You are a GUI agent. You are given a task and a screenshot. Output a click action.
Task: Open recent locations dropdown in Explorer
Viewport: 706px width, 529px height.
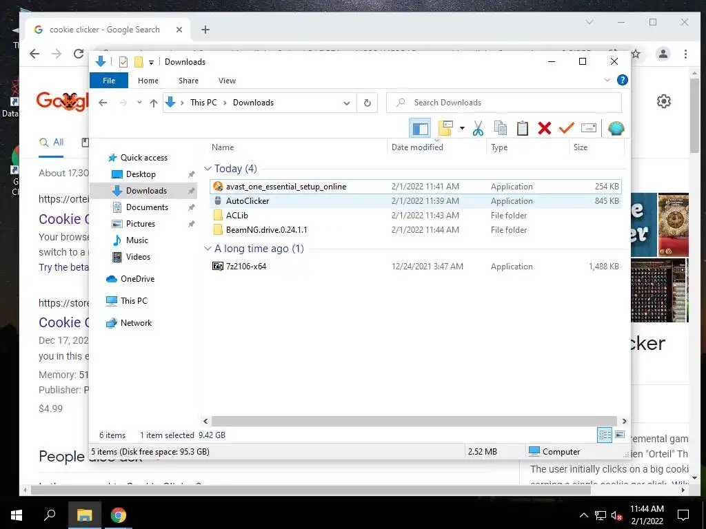pyautogui.click(x=139, y=103)
